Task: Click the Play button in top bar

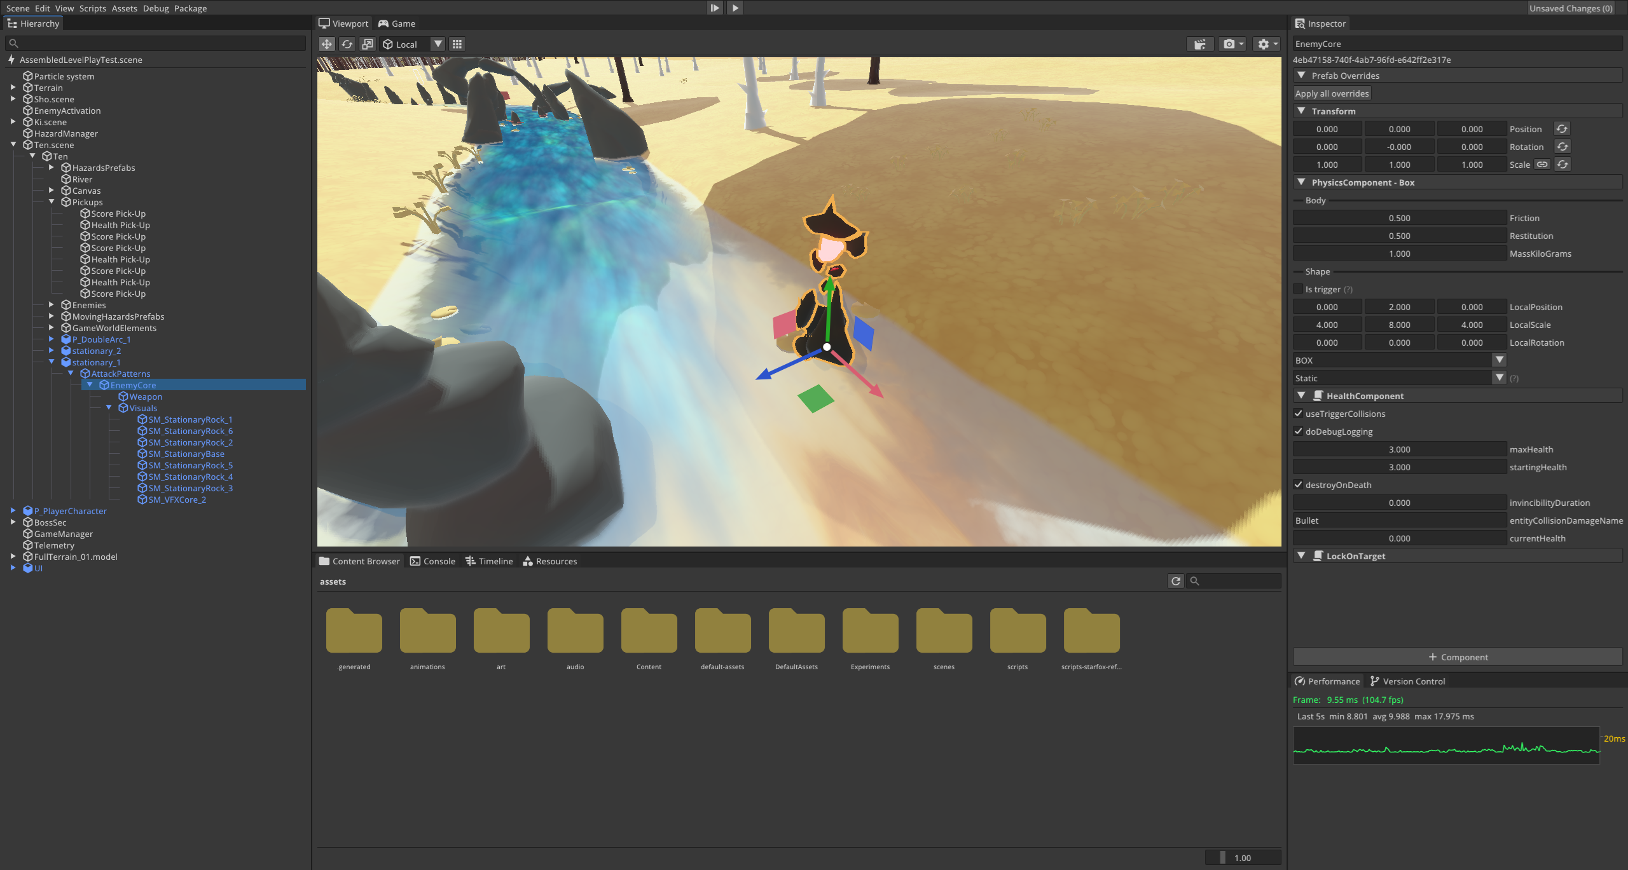Action: pyautogui.click(x=735, y=8)
